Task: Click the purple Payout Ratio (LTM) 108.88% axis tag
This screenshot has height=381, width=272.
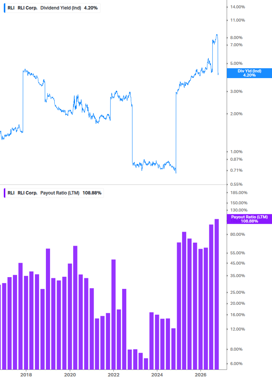Action: point(249,219)
